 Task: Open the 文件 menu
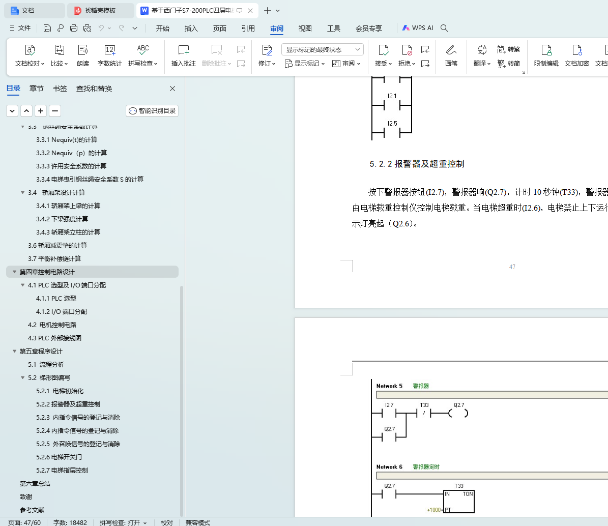point(20,28)
